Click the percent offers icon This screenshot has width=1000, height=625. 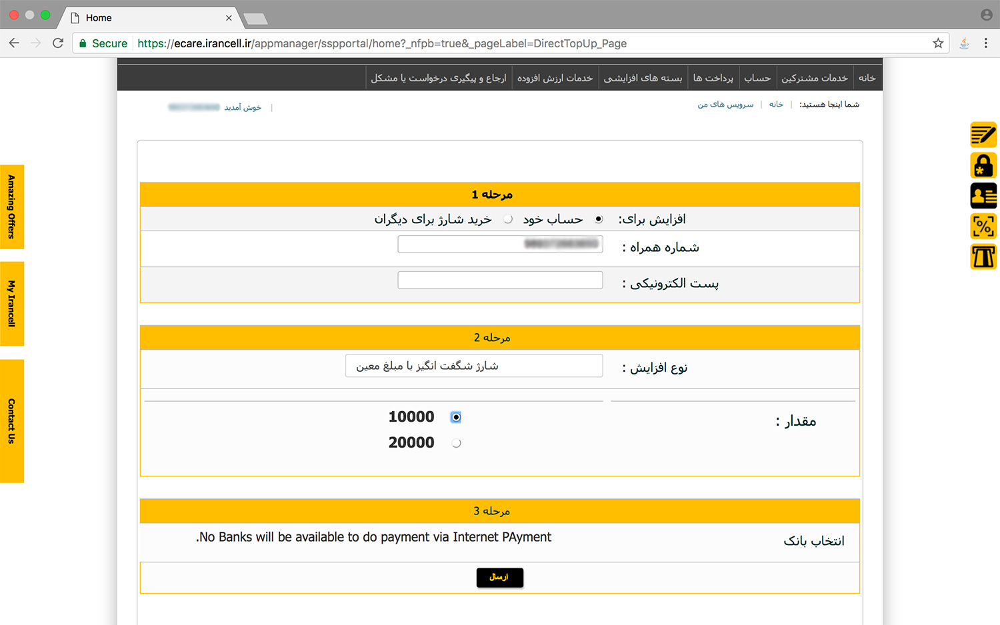pos(983,227)
